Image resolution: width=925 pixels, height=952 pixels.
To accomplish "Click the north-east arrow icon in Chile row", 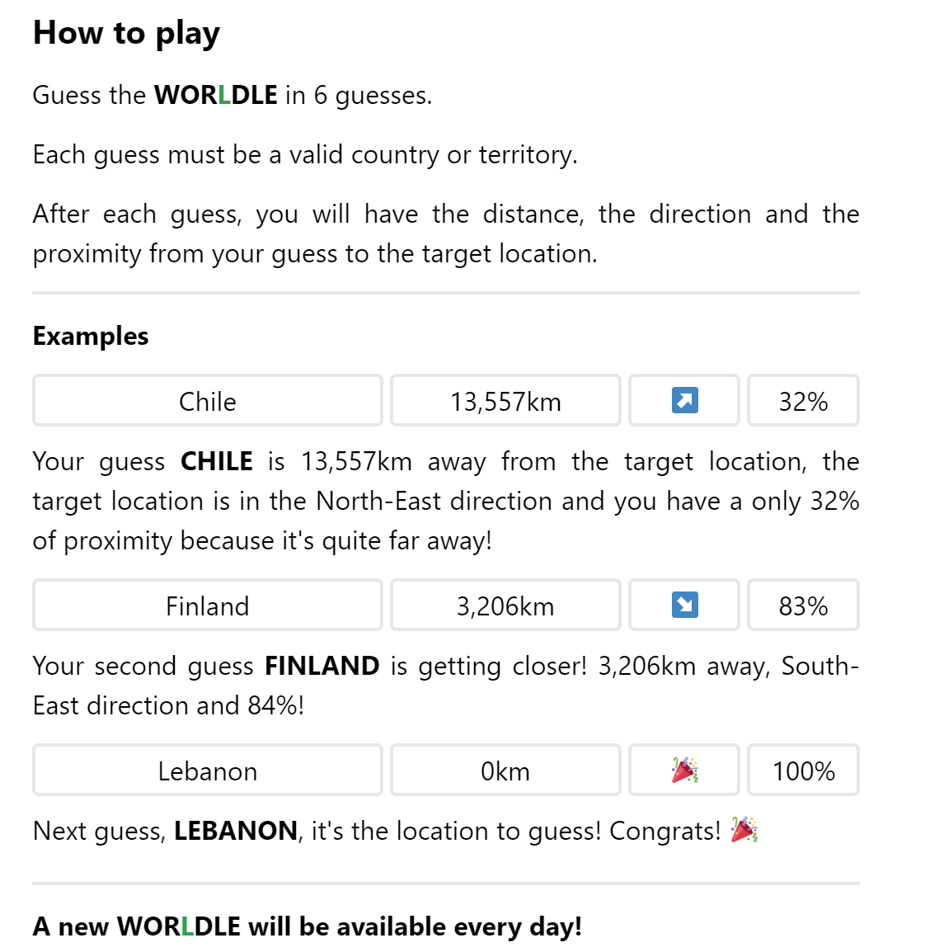I will click(x=684, y=401).
